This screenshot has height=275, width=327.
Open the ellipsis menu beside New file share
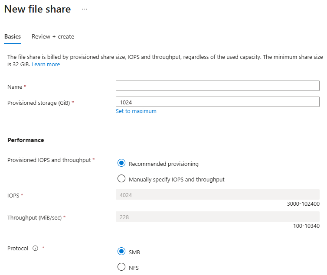pyautogui.click(x=84, y=9)
